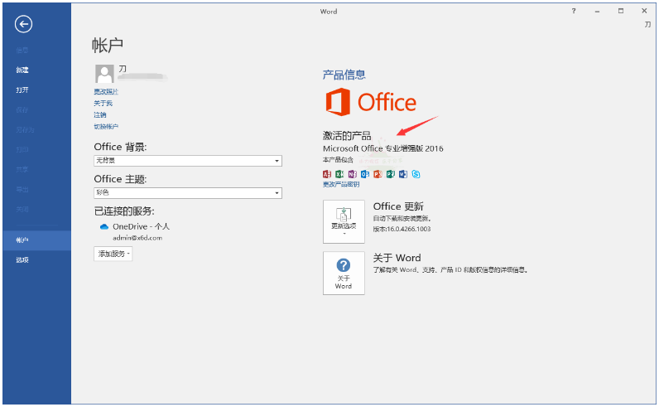Click the 切换帐户 link
Screen dimensions: 659x407
(x=106, y=126)
